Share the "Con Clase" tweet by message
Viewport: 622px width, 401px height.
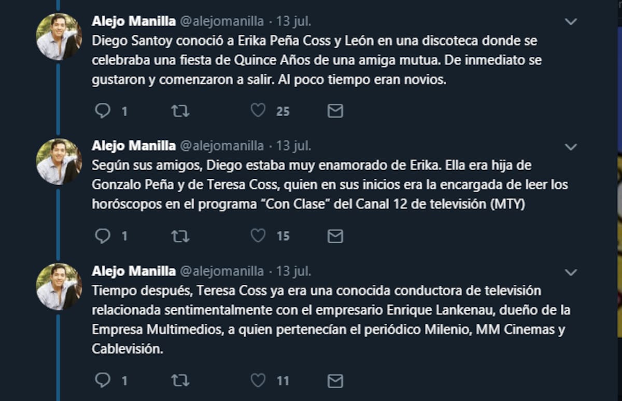pyautogui.click(x=335, y=237)
